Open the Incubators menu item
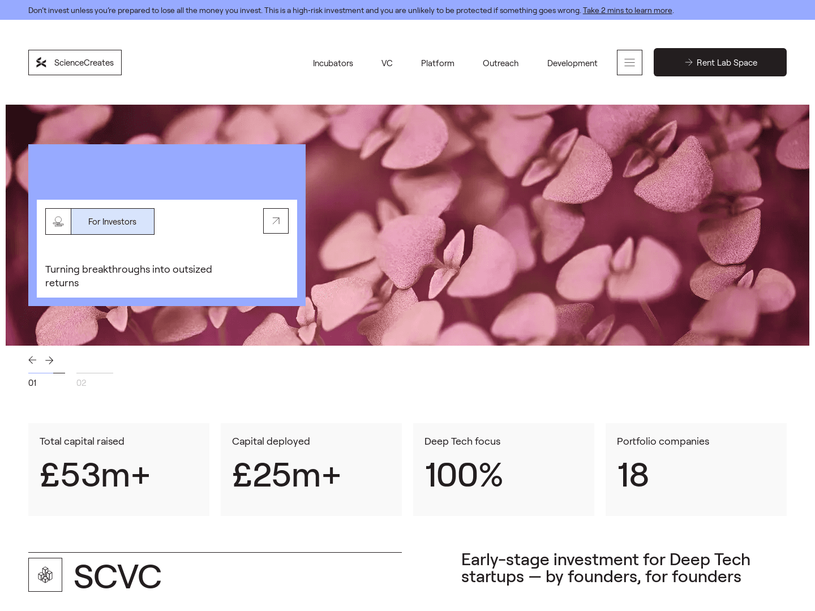This screenshot has height=611, width=815. pos(333,63)
